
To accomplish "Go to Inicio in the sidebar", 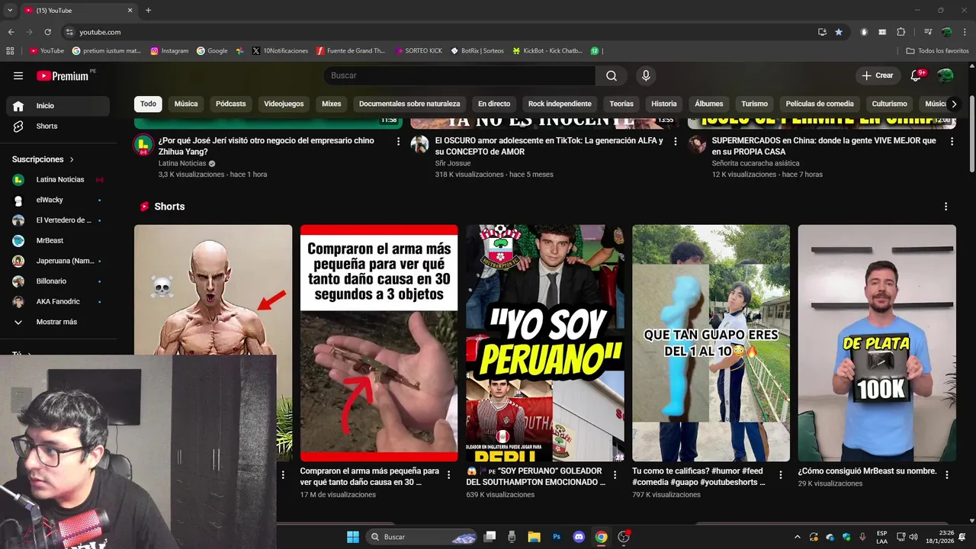I will coord(58,106).
